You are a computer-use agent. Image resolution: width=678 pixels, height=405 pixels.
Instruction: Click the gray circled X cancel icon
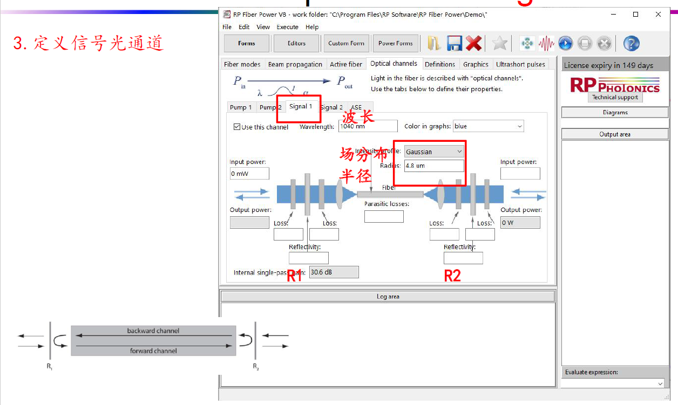click(604, 43)
